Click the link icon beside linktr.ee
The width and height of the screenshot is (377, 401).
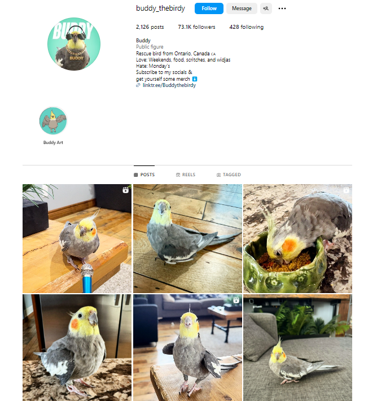click(138, 85)
